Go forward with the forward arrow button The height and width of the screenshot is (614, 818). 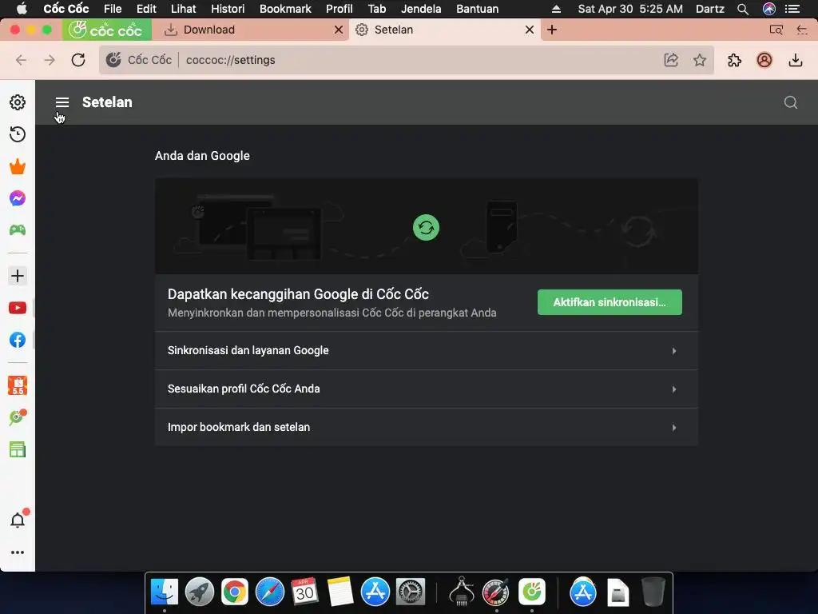pos(50,60)
